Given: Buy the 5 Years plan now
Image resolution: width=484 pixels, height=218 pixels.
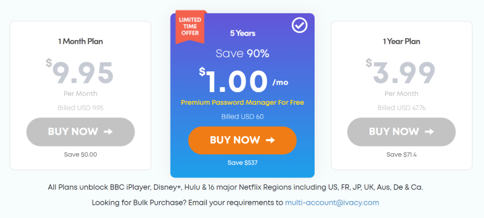Looking at the screenshot, I should point(243,140).
